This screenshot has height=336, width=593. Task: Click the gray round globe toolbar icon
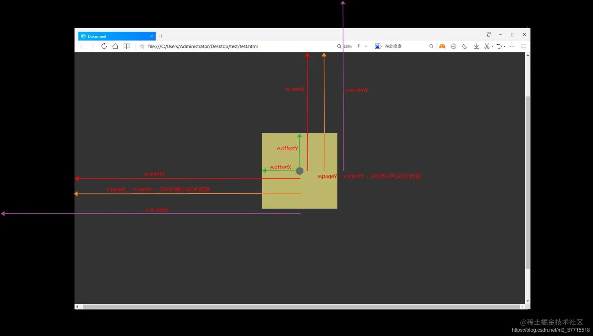coord(453,46)
